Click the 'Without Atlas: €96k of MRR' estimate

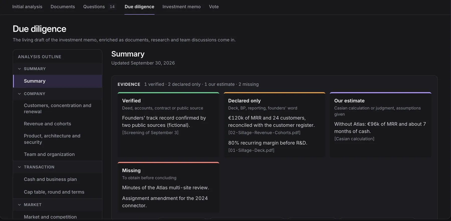tap(380, 128)
